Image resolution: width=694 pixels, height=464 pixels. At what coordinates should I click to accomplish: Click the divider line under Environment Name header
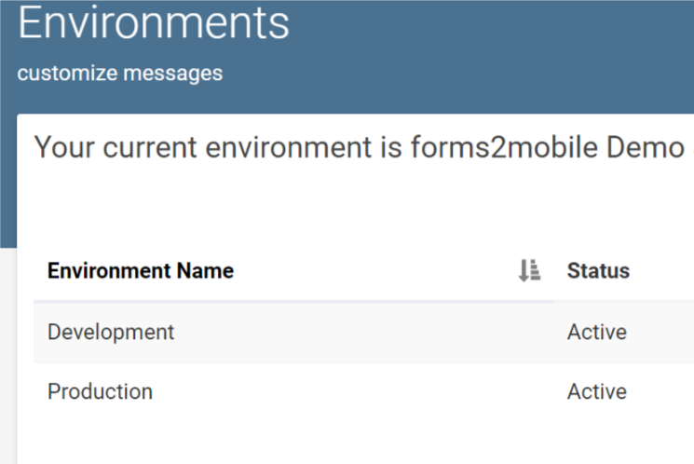(293, 302)
